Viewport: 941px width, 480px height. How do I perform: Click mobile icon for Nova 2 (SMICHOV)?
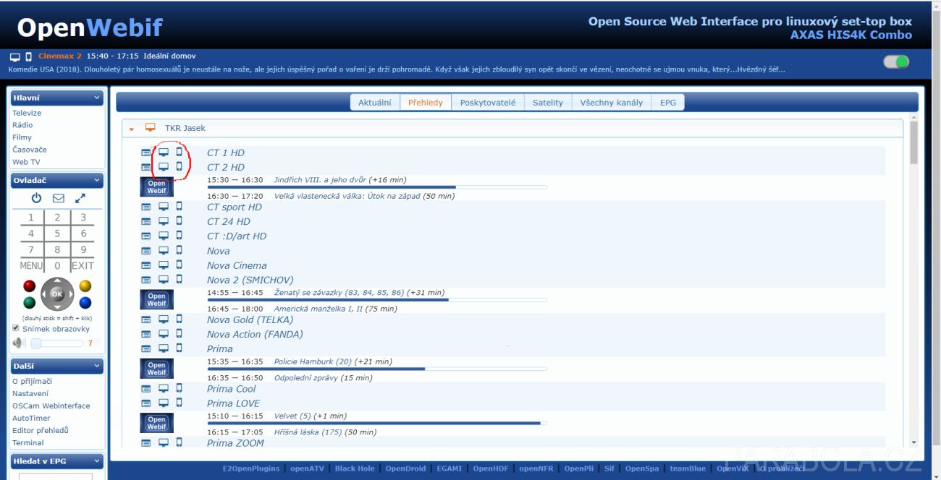[x=180, y=279]
